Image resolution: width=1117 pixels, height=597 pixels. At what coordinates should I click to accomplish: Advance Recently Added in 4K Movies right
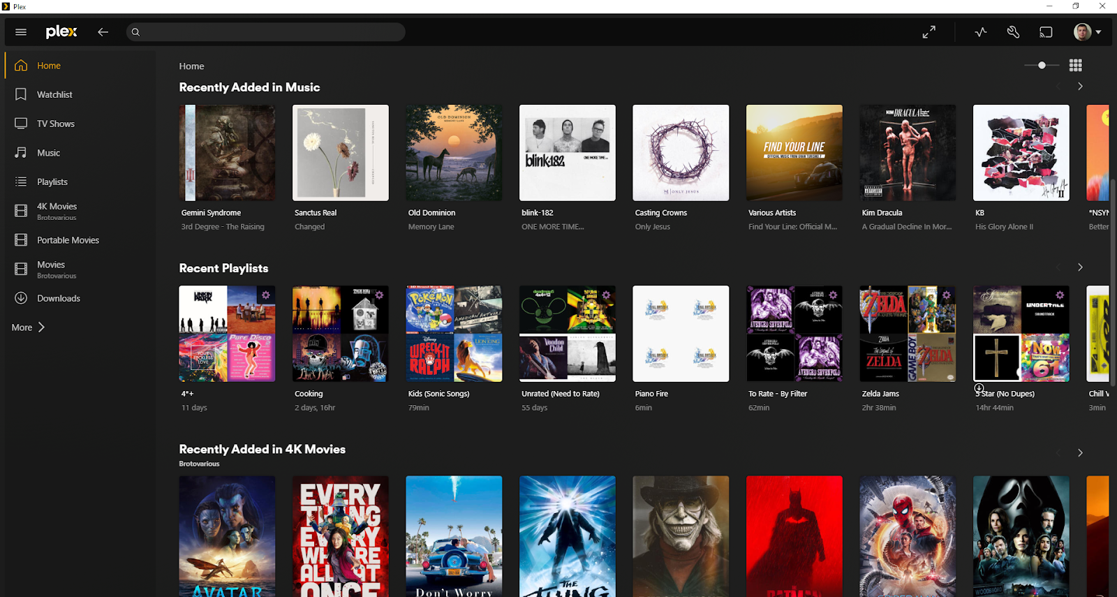(x=1080, y=452)
